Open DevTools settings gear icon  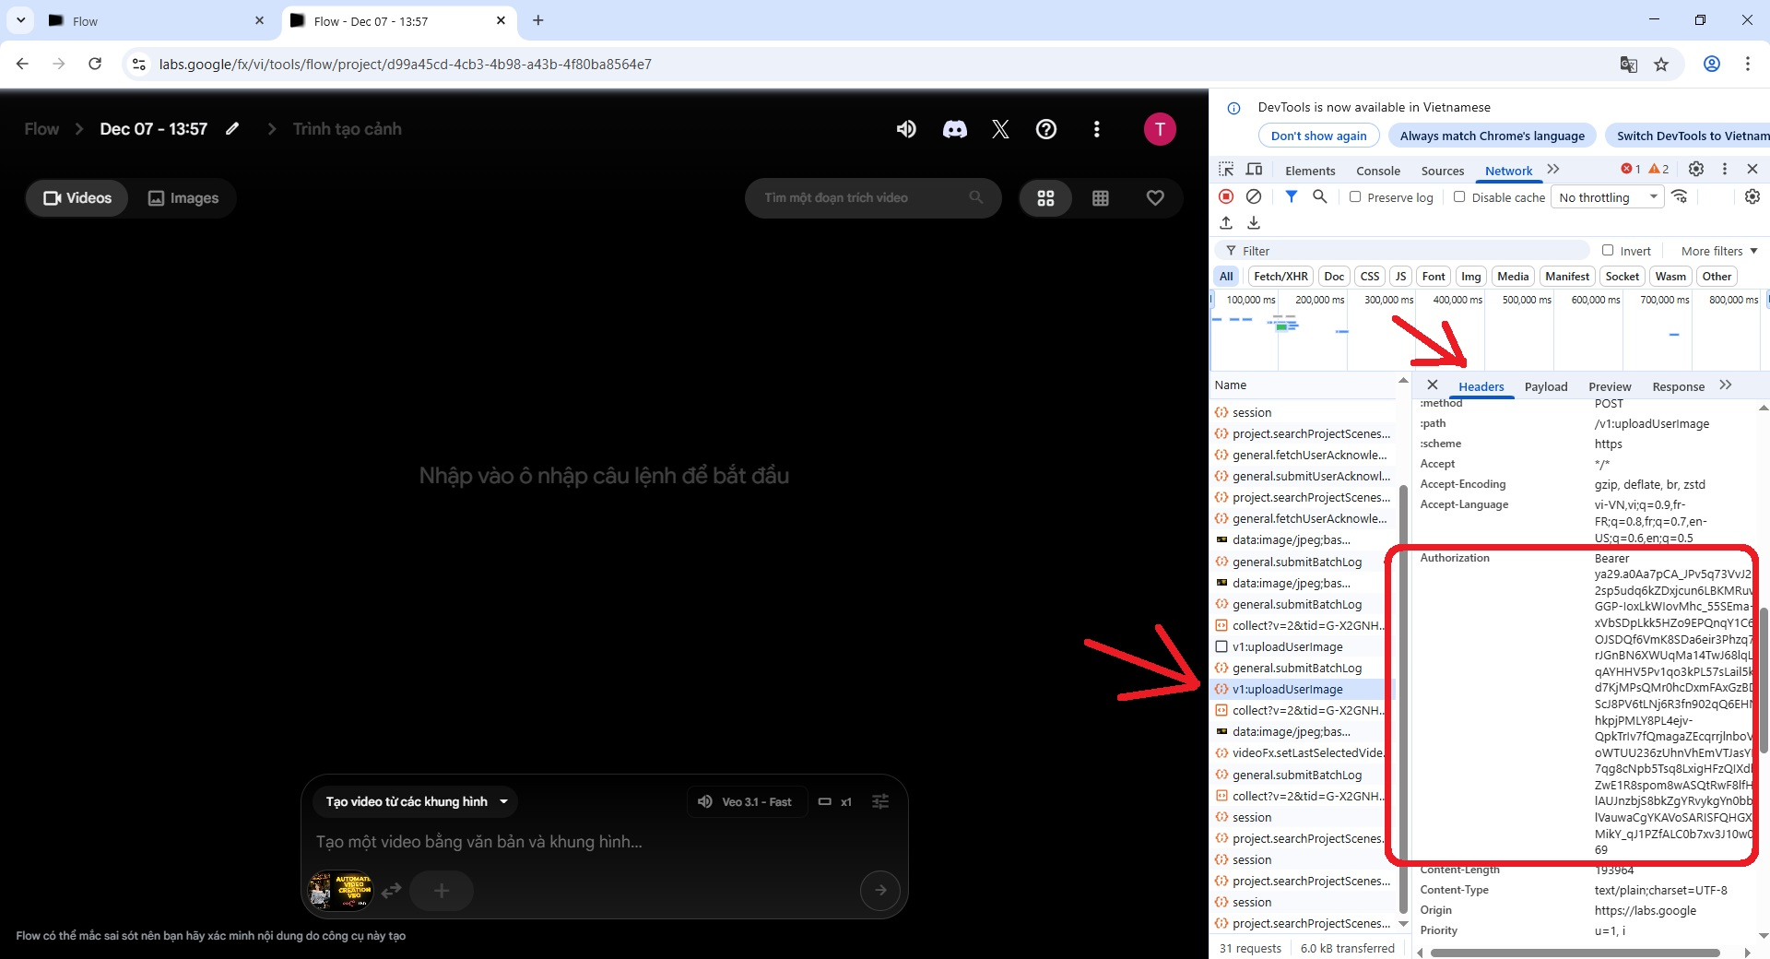point(1695,169)
